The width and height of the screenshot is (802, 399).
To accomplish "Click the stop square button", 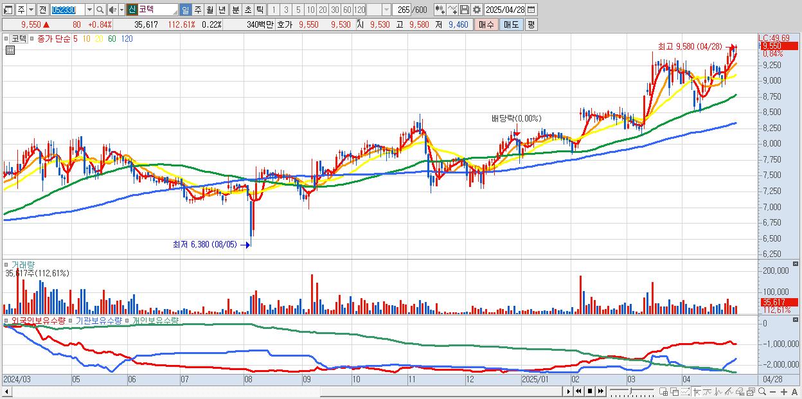I will tap(590, 391).
